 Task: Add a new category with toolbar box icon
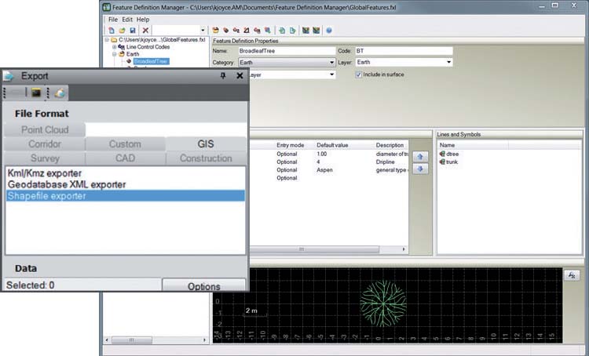216,31
